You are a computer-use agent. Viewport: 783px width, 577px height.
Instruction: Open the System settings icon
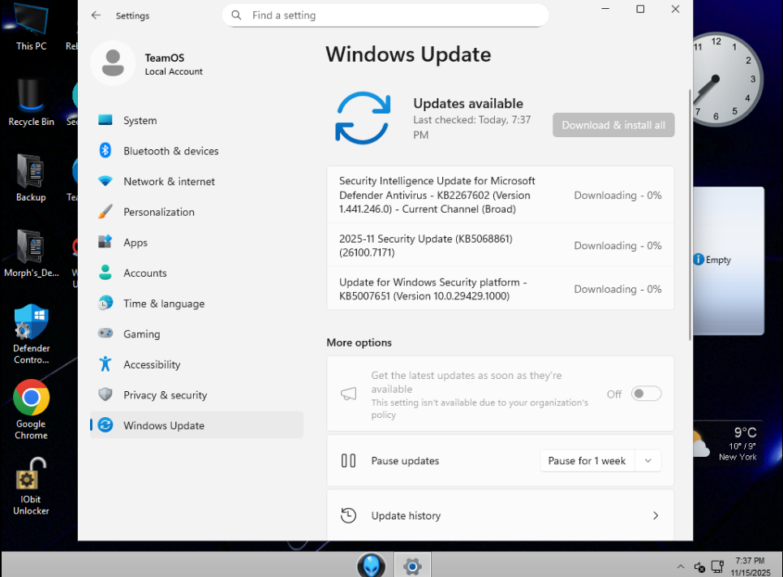[105, 120]
